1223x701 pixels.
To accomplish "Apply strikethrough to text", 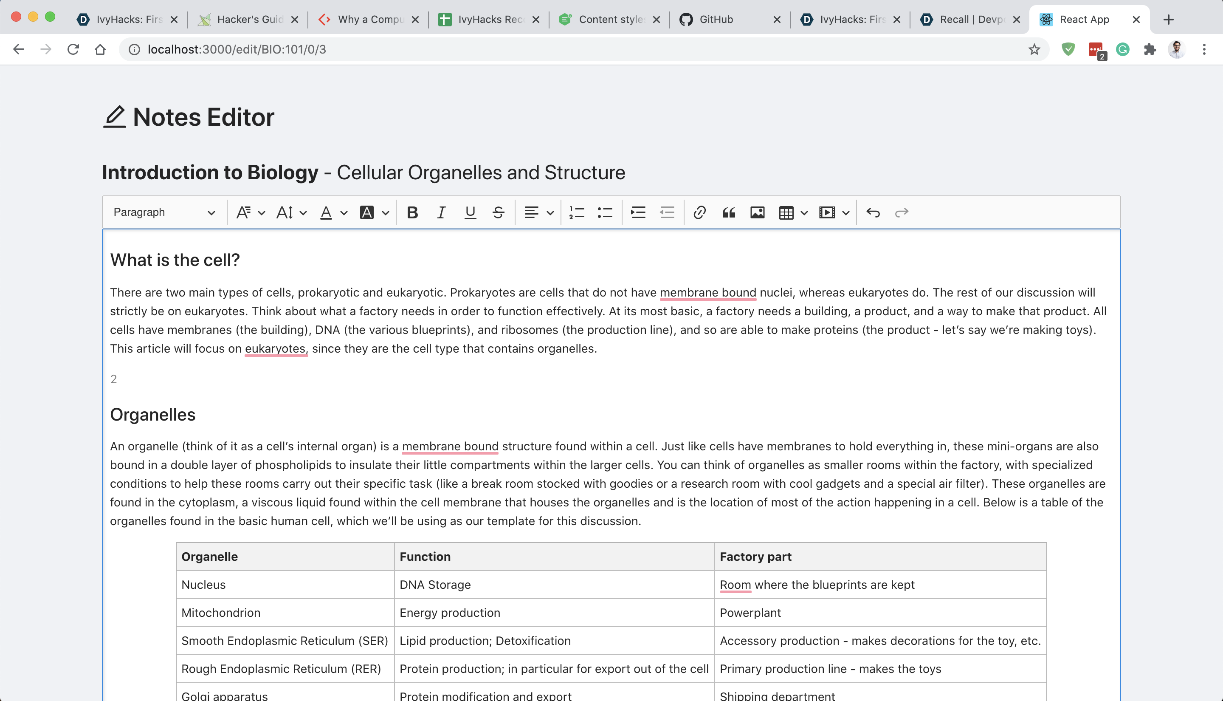I will [499, 212].
